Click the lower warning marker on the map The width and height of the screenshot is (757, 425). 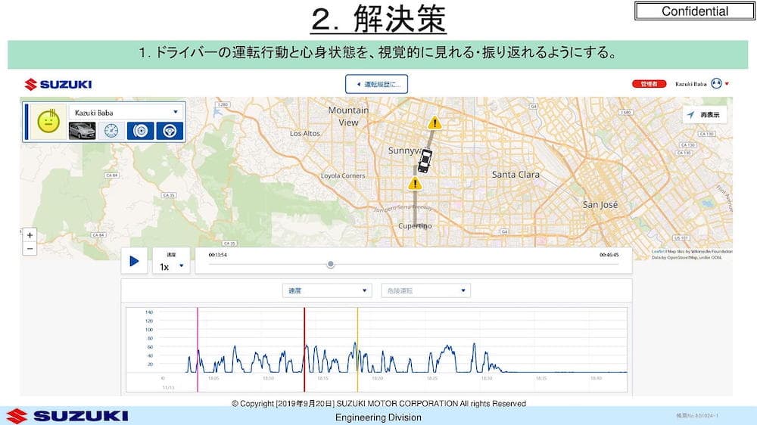click(x=415, y=183)
